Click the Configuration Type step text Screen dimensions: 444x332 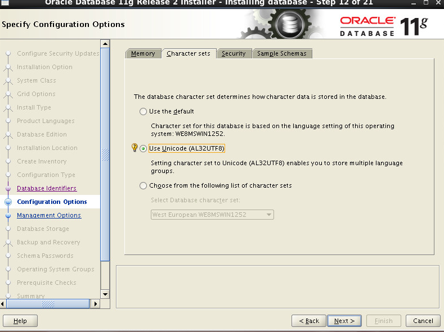point(46,175)
